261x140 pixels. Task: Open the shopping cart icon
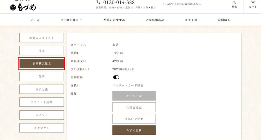pos(253,3)
